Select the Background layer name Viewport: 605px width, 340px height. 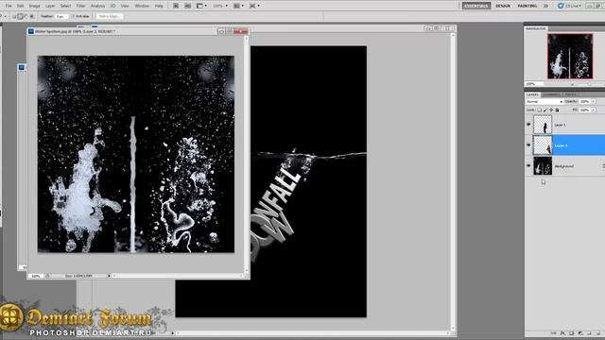[564, 166]
